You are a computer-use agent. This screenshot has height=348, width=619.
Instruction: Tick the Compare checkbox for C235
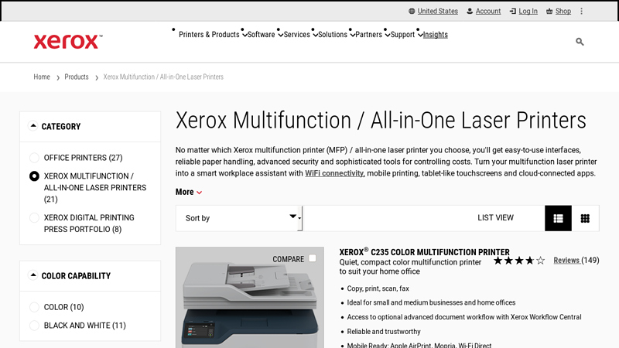(313, 258)
